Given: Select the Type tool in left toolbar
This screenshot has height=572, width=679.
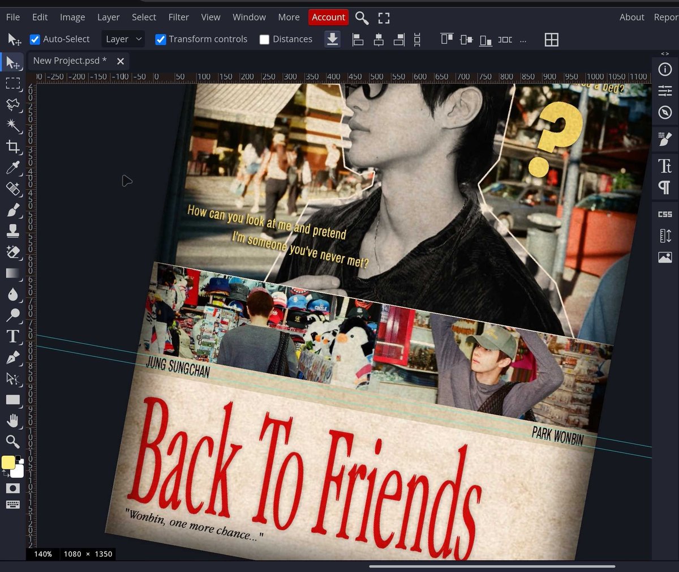Looking at the screenshot, I should click(x=13, y=336).
